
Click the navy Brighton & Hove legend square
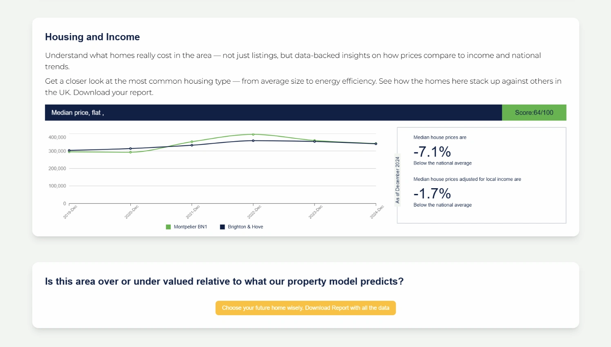coord(223,227)
